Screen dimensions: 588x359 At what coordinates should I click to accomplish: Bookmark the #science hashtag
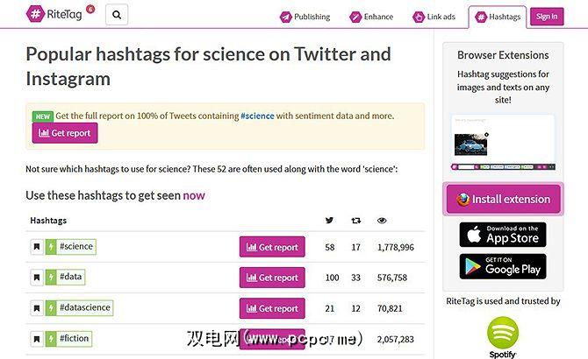pyautogui.click(x=37, y=247)
